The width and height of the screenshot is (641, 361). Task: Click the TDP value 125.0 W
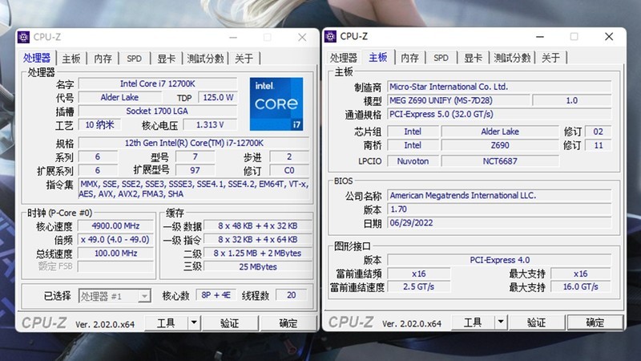tap(218, 97)
